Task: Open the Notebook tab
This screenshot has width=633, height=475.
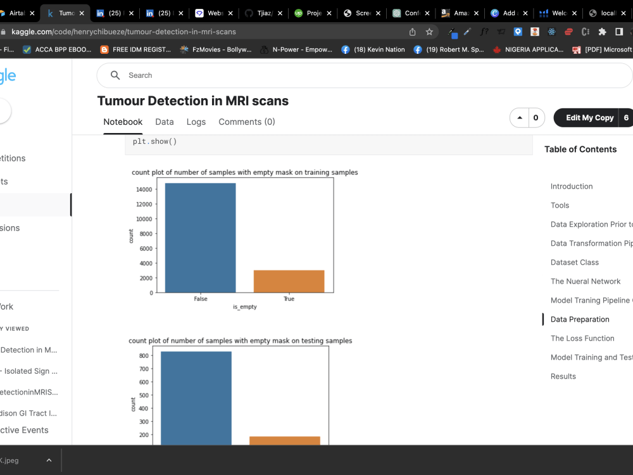Action: pos(123,122)
